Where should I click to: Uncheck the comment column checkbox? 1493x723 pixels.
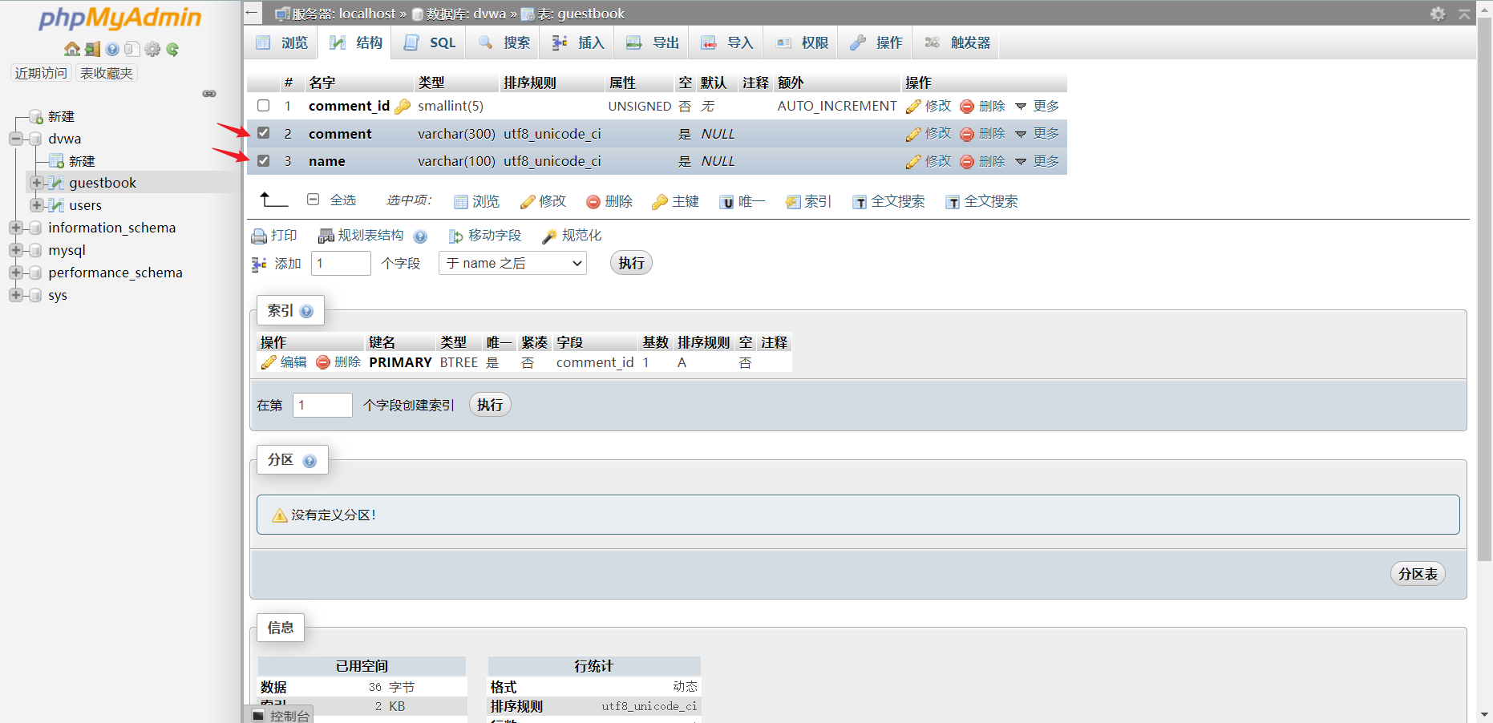[x=264, y=133]
